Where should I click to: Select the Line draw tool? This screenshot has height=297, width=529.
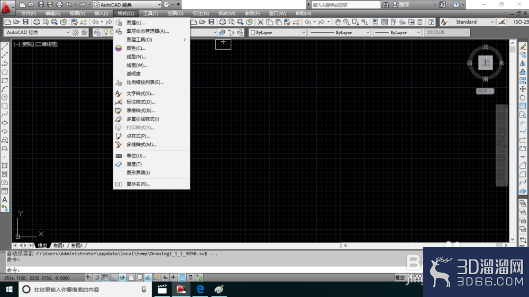click(x=5, y=47)
